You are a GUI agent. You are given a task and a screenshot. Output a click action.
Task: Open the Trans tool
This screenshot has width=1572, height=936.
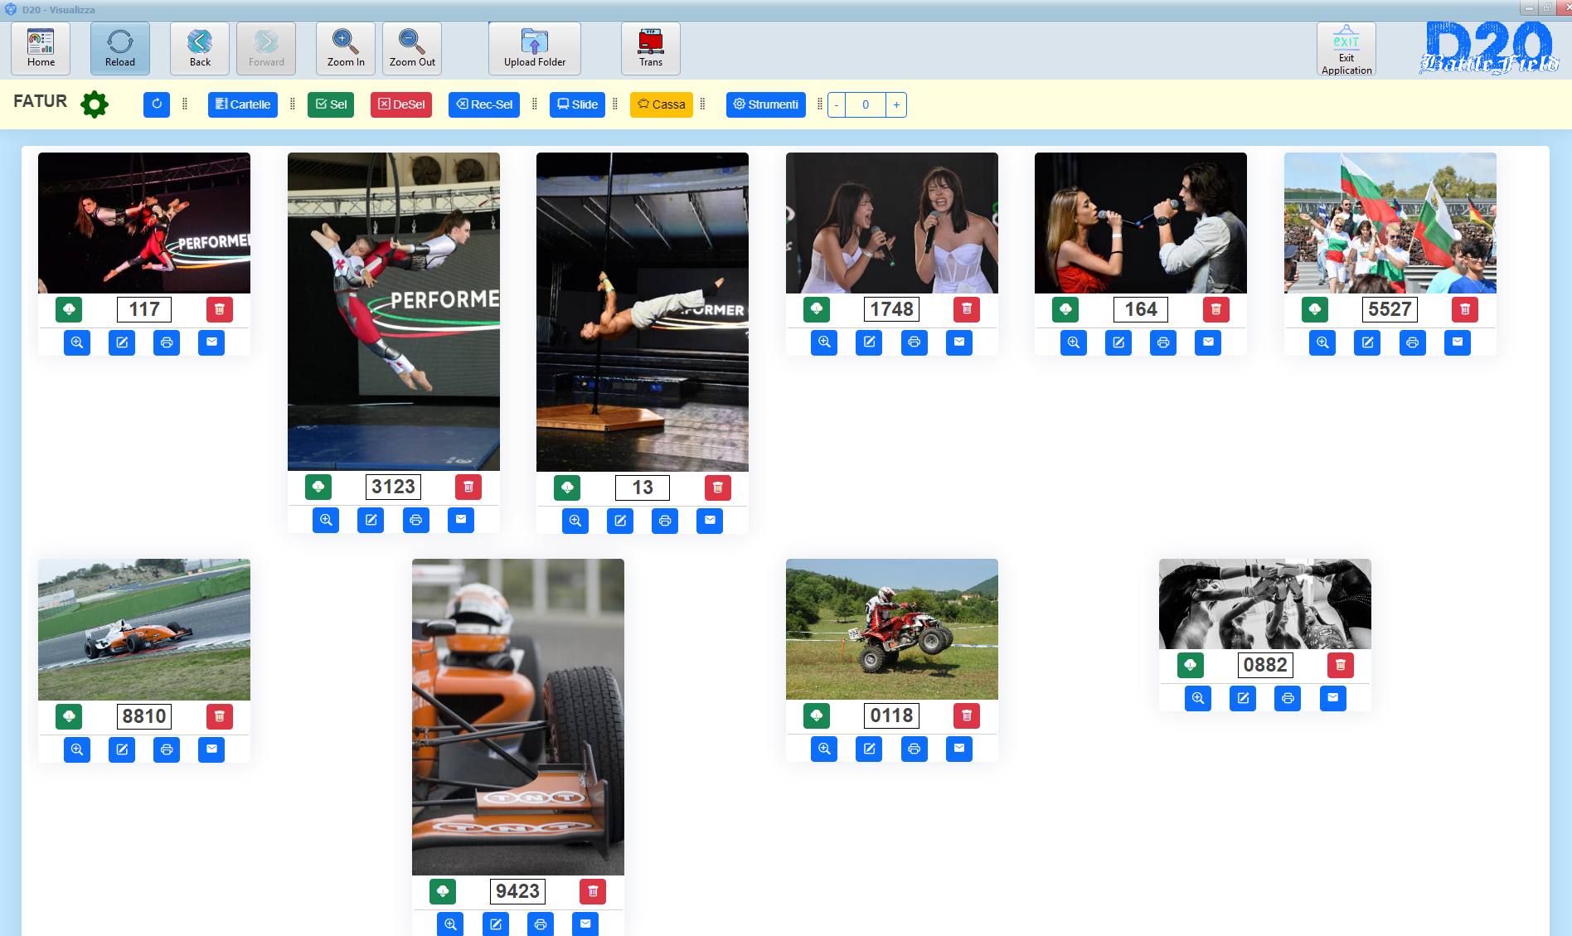(651, 49)
